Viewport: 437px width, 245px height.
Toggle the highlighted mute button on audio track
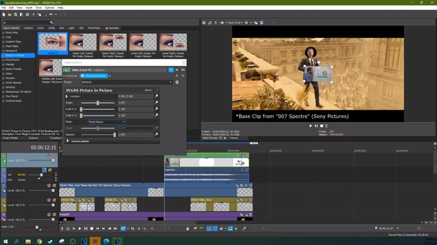(44, 170)
